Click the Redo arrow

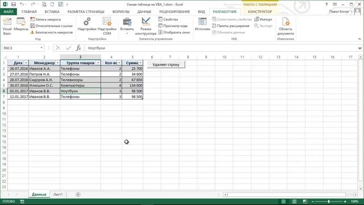click(33, 5)
